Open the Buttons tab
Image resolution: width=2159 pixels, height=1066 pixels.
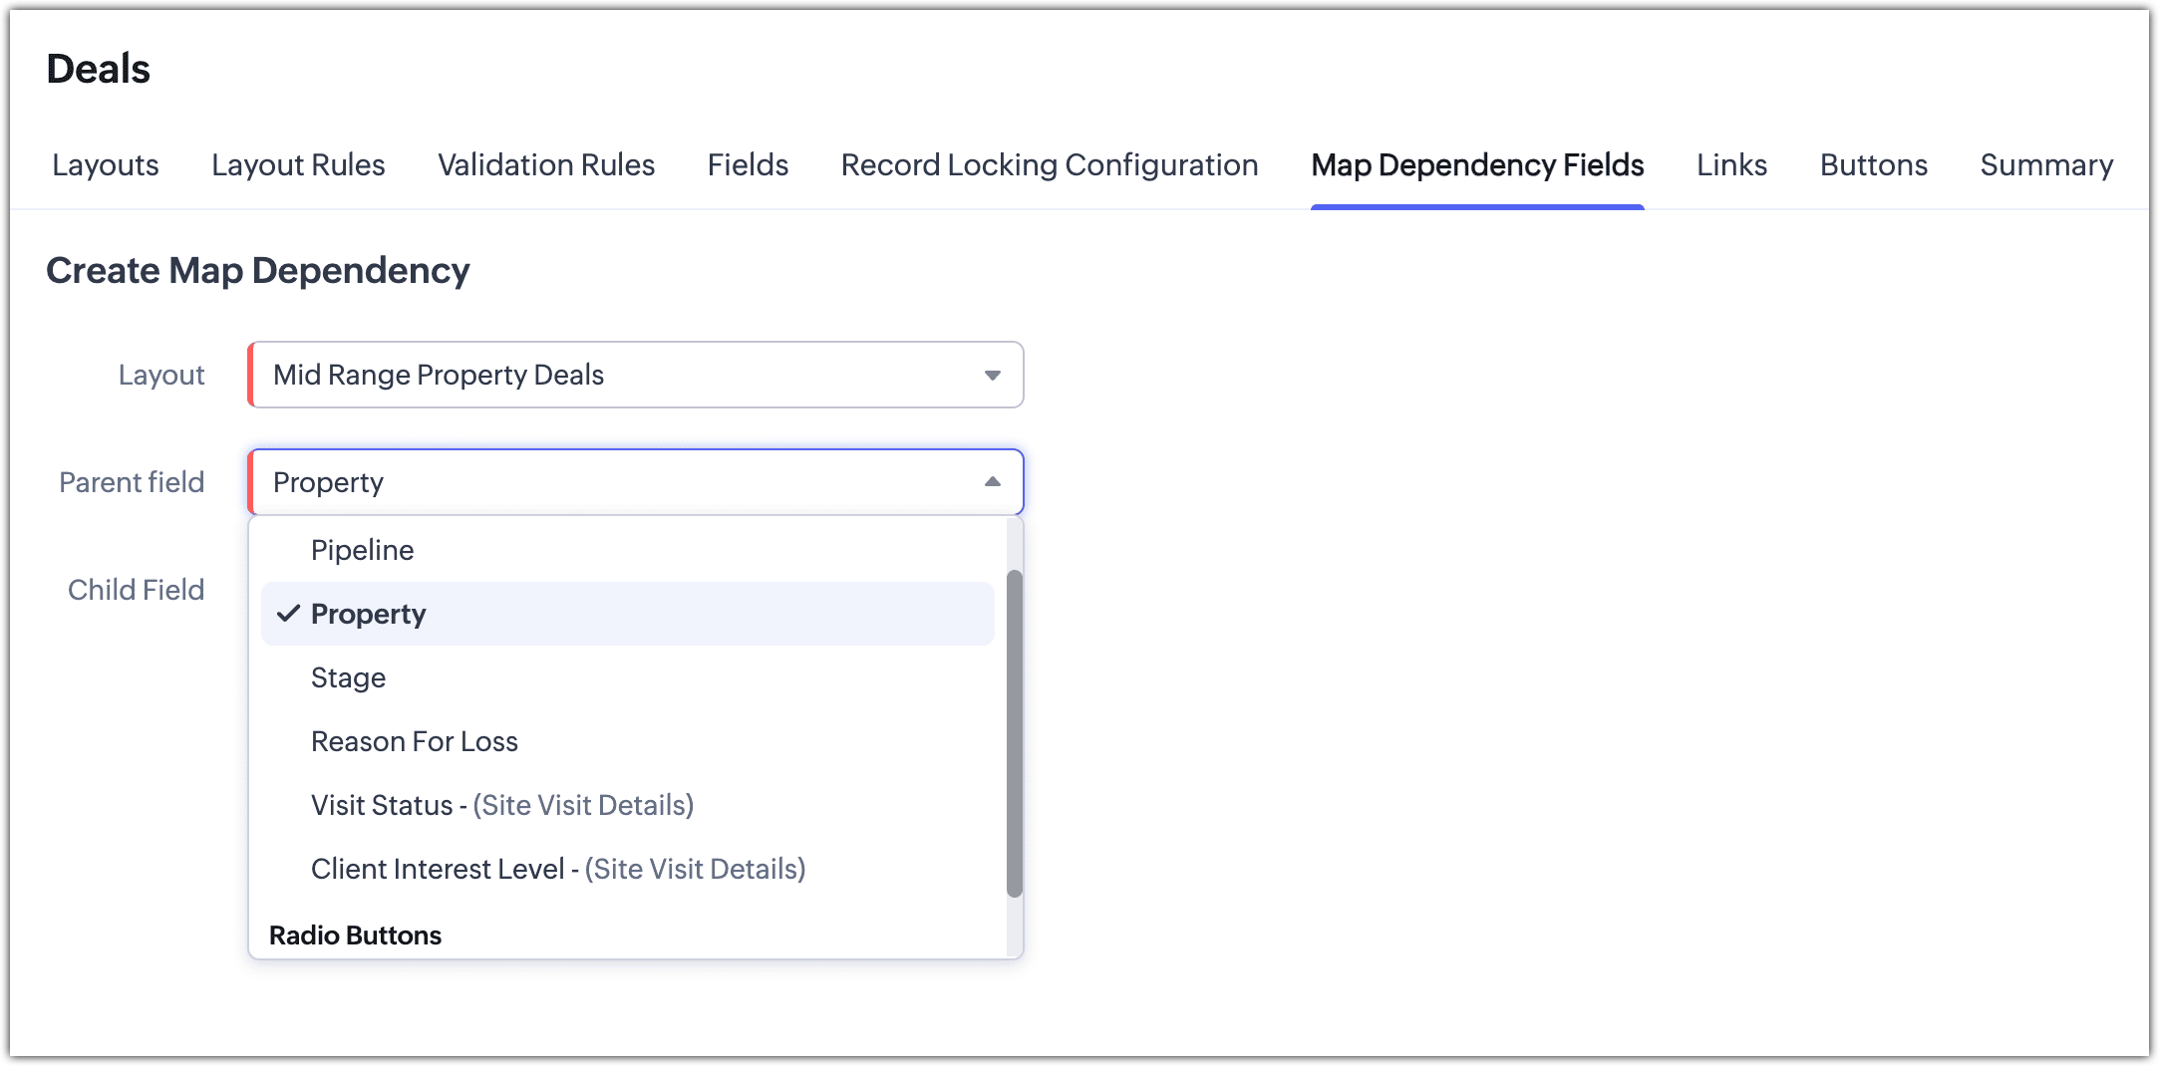point(1873,165)
